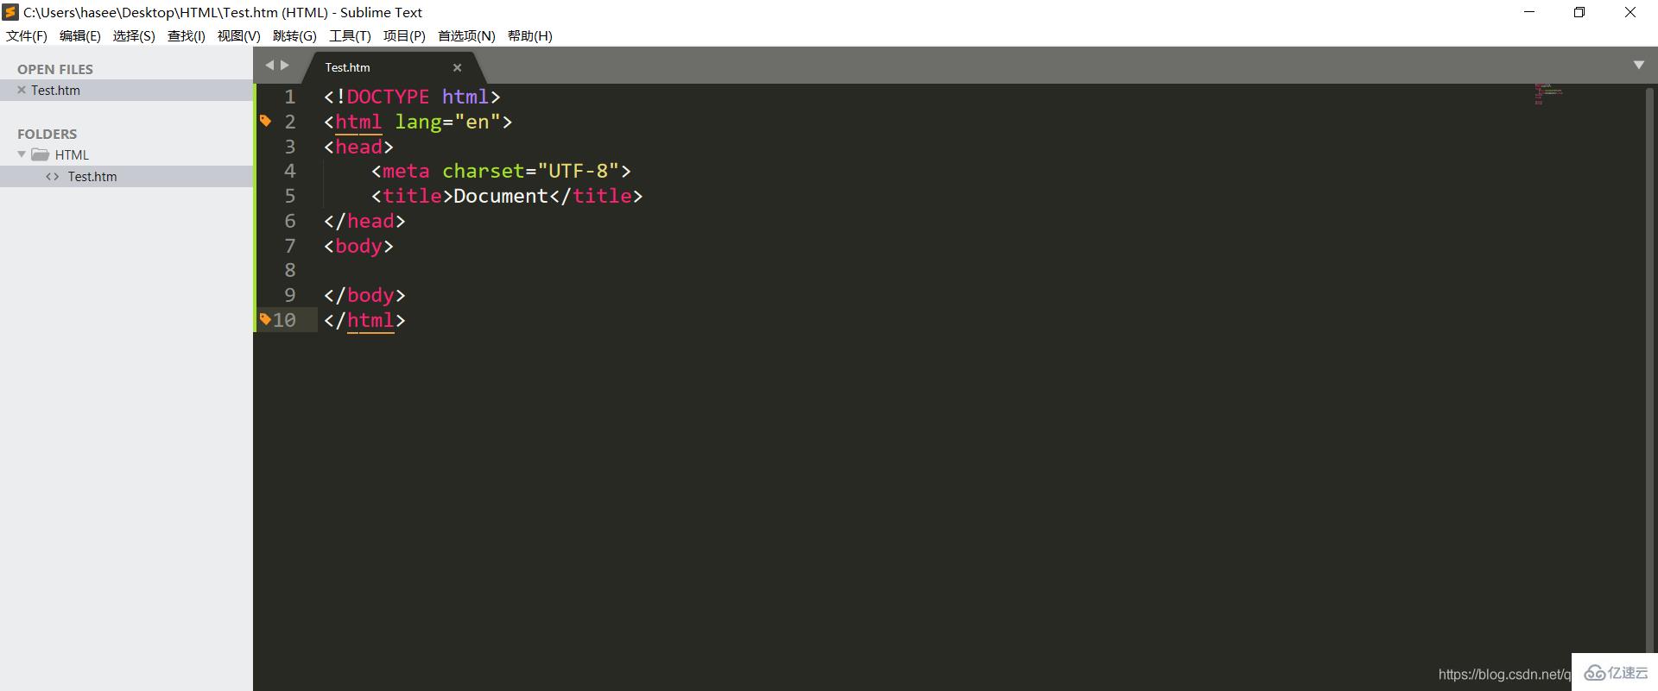
Task: Close the Test.htm editor tab
Action: point(458,67)
